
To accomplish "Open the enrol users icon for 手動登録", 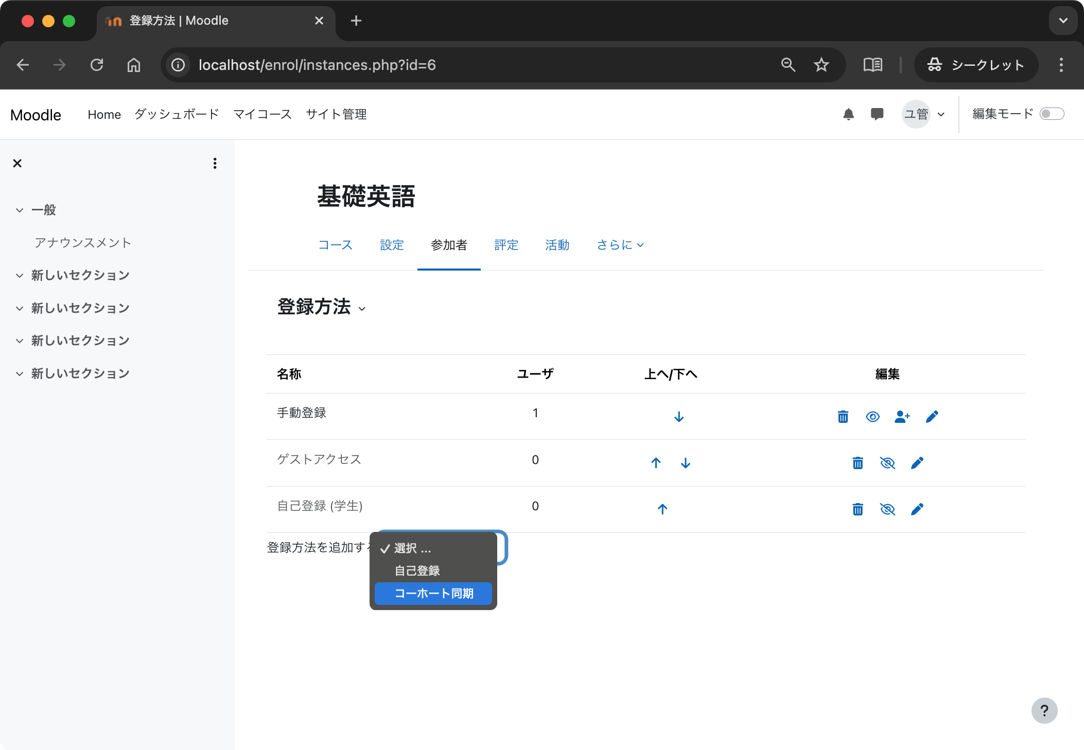I will click(902, 417).
